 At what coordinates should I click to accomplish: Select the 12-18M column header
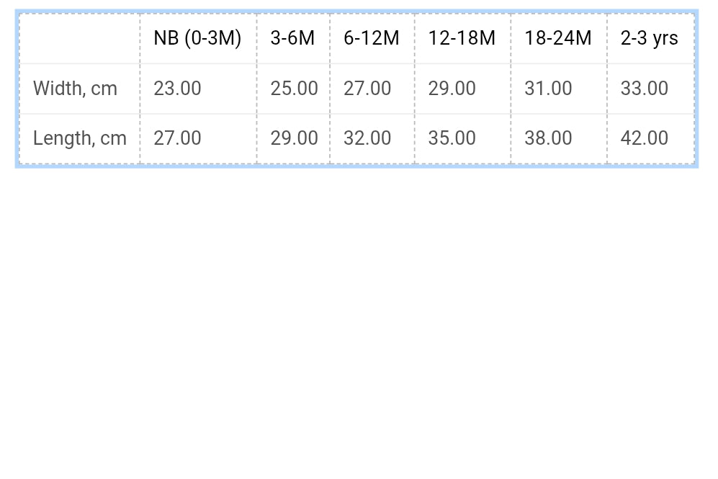[462, 38]
